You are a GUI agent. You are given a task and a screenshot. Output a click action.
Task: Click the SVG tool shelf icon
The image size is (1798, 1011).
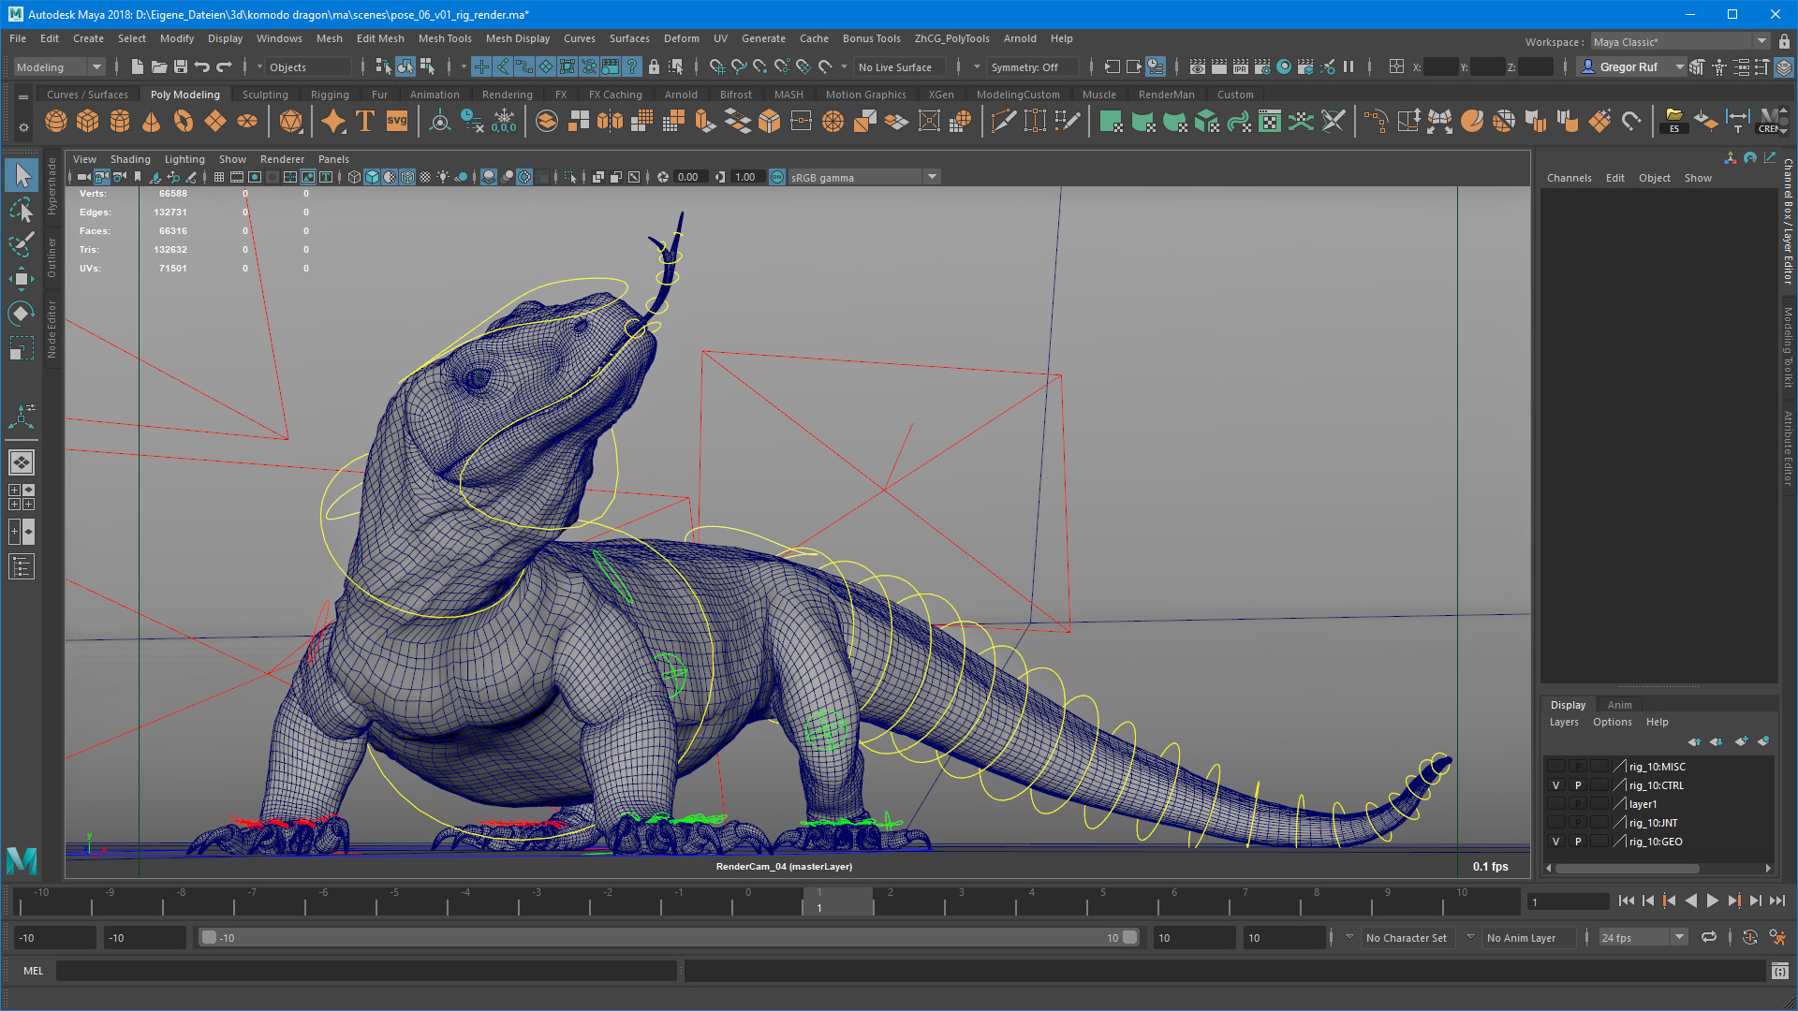397,122
